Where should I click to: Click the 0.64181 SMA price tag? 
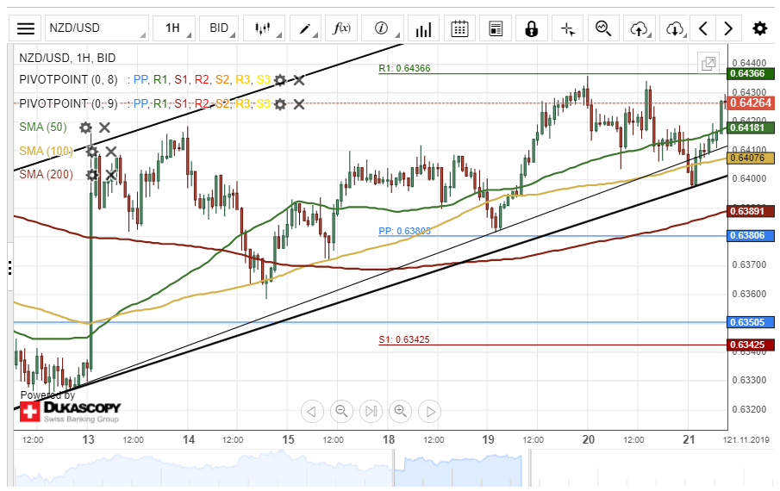(x=752, y=127)
